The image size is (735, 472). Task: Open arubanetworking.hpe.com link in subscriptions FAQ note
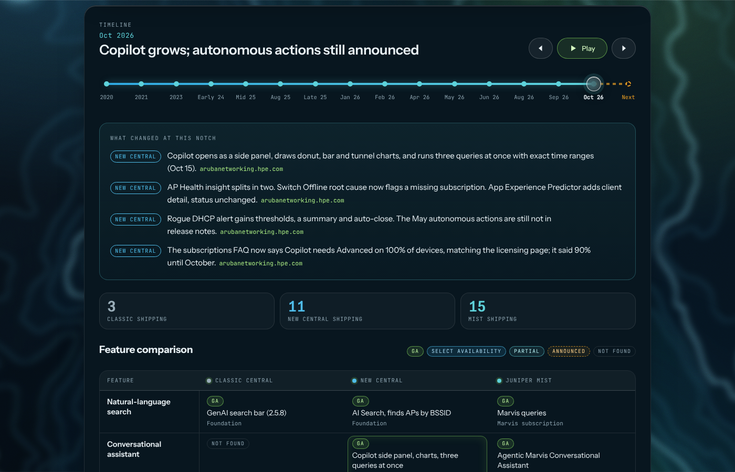point(261,263)
